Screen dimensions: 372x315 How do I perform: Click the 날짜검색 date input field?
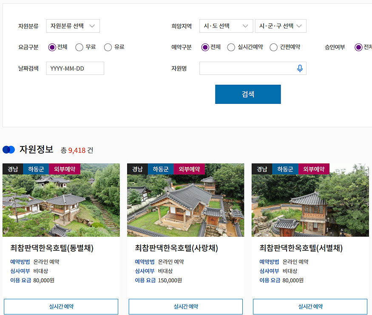[x=75, y=69]
